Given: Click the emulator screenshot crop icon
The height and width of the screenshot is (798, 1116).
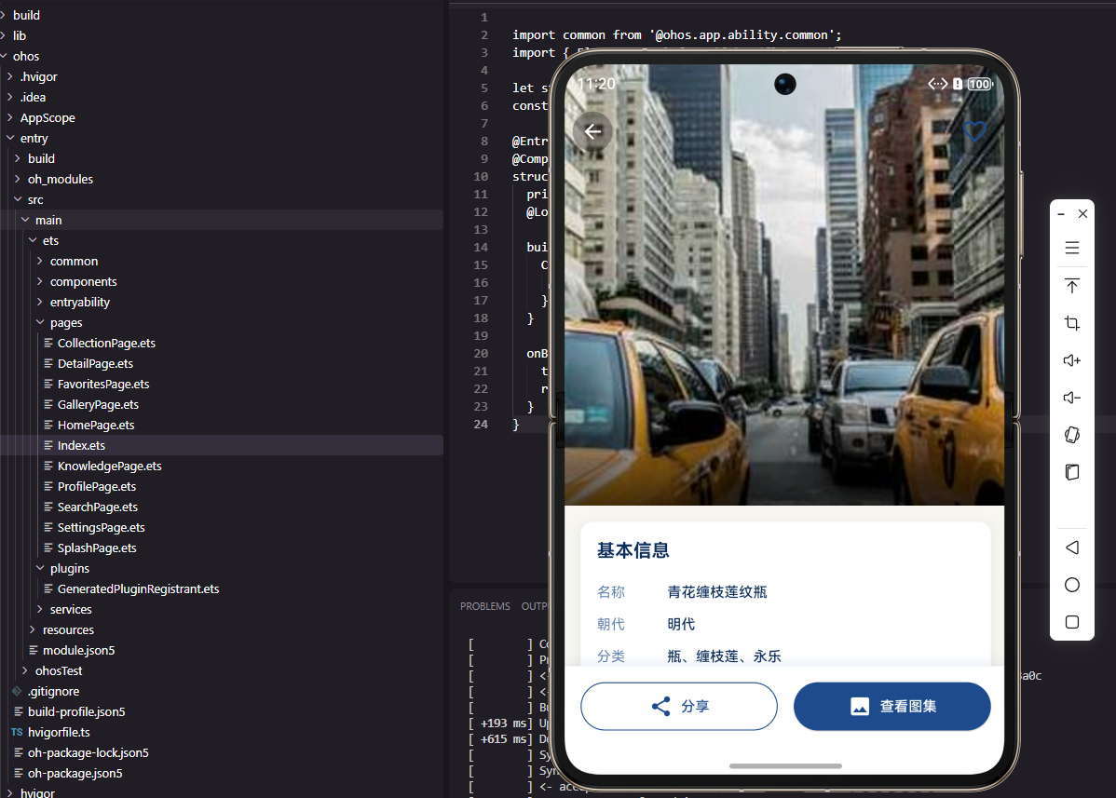Looking at the screenshot, I should 1072,323.
